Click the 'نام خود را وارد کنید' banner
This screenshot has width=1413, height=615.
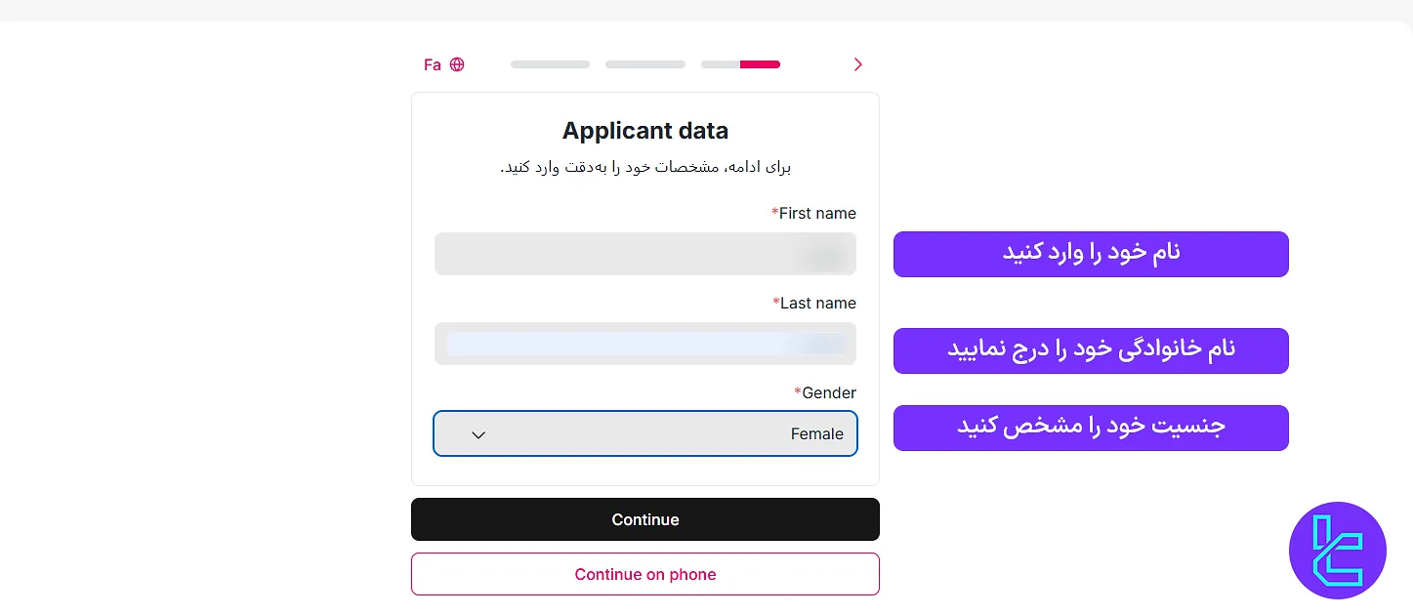point(1091,254)
